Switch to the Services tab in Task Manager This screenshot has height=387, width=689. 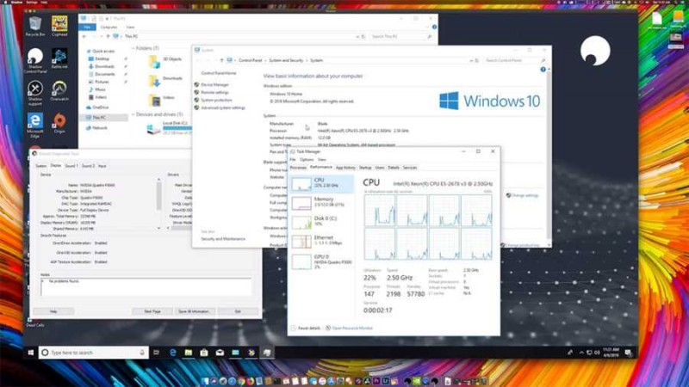[410, 168]
